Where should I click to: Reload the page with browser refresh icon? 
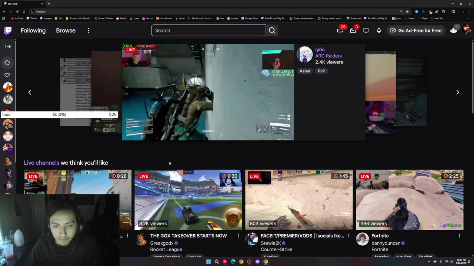click(x=17, y=11)
